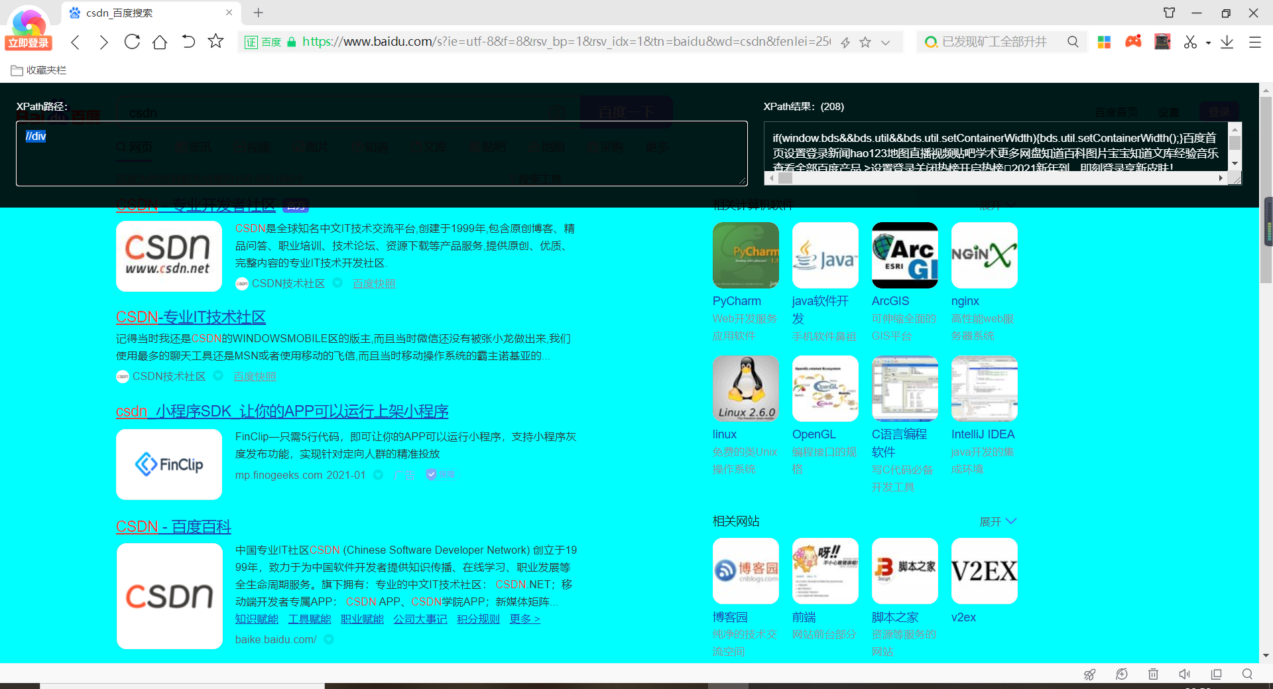
Task: Expand the address bar dropdown chevron
Action: [x=885, y=42]
